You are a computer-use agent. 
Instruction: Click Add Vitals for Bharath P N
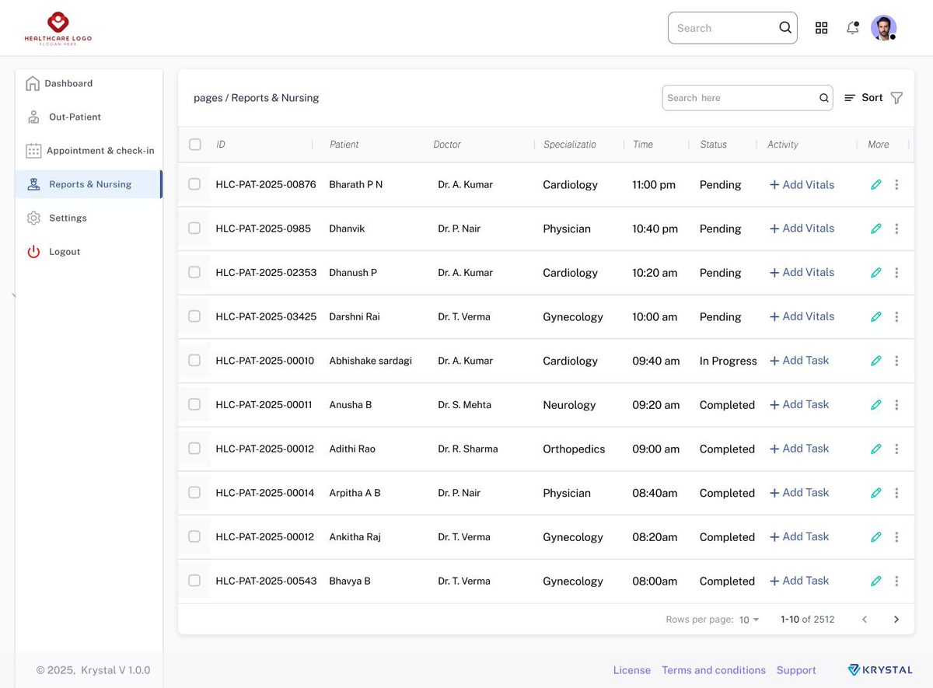click(802, 185)
